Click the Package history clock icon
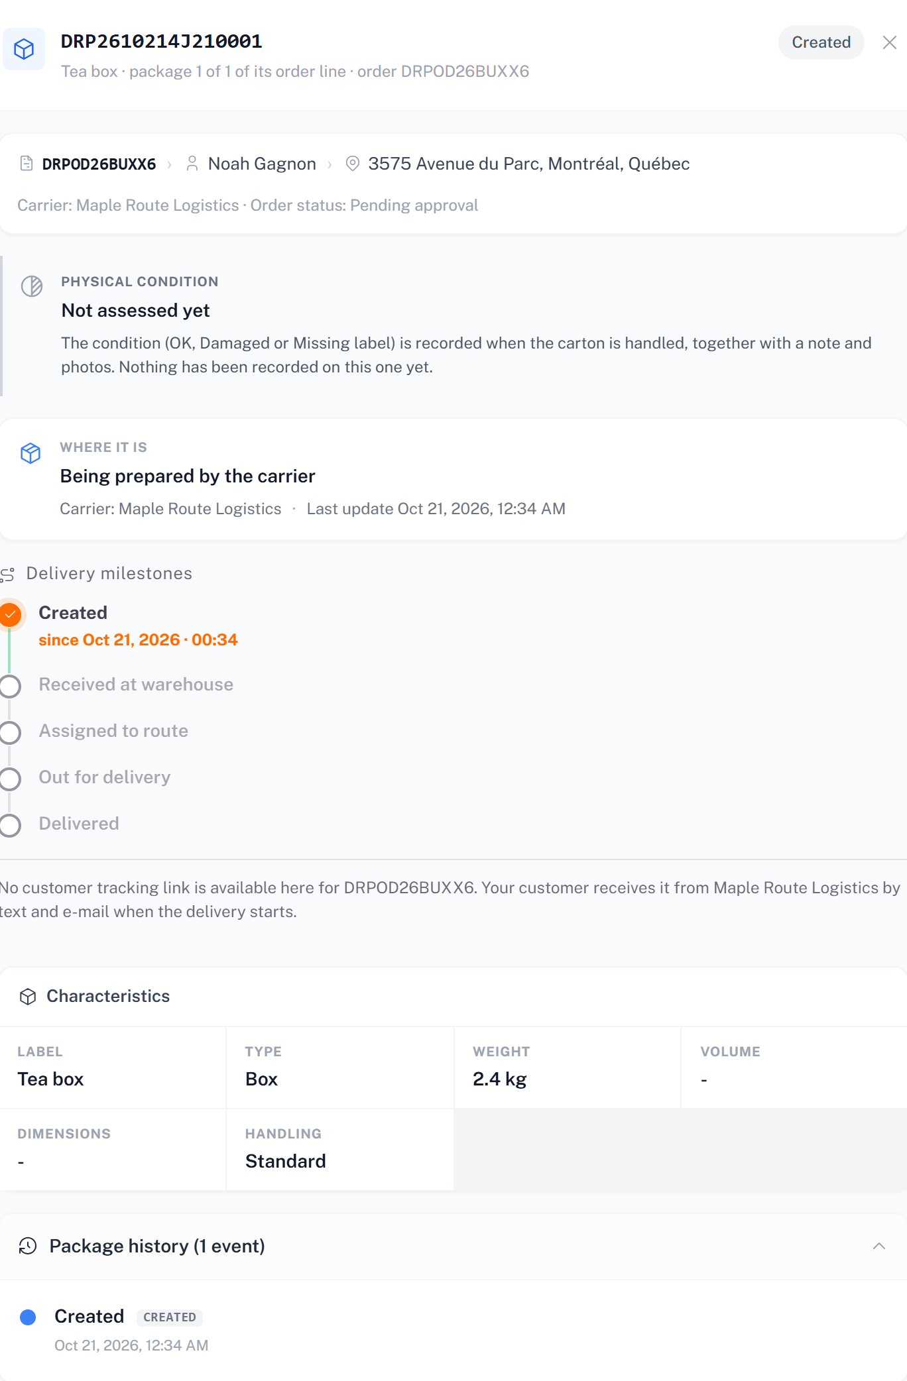This screenshot has width=907, height=1381. pyautogui.click(x=28, y=1246)
